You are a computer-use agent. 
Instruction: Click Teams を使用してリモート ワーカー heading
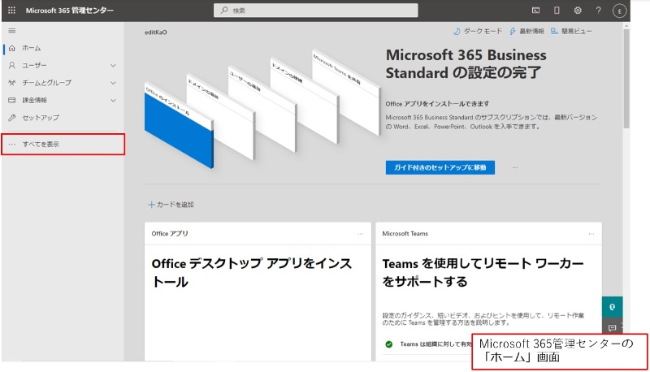click(483, 273)
